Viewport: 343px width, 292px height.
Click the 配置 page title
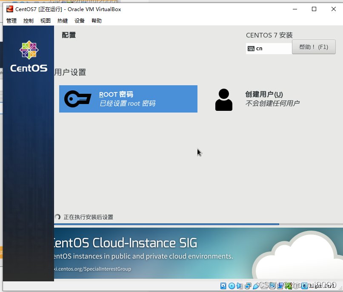(x=69, y=35)
